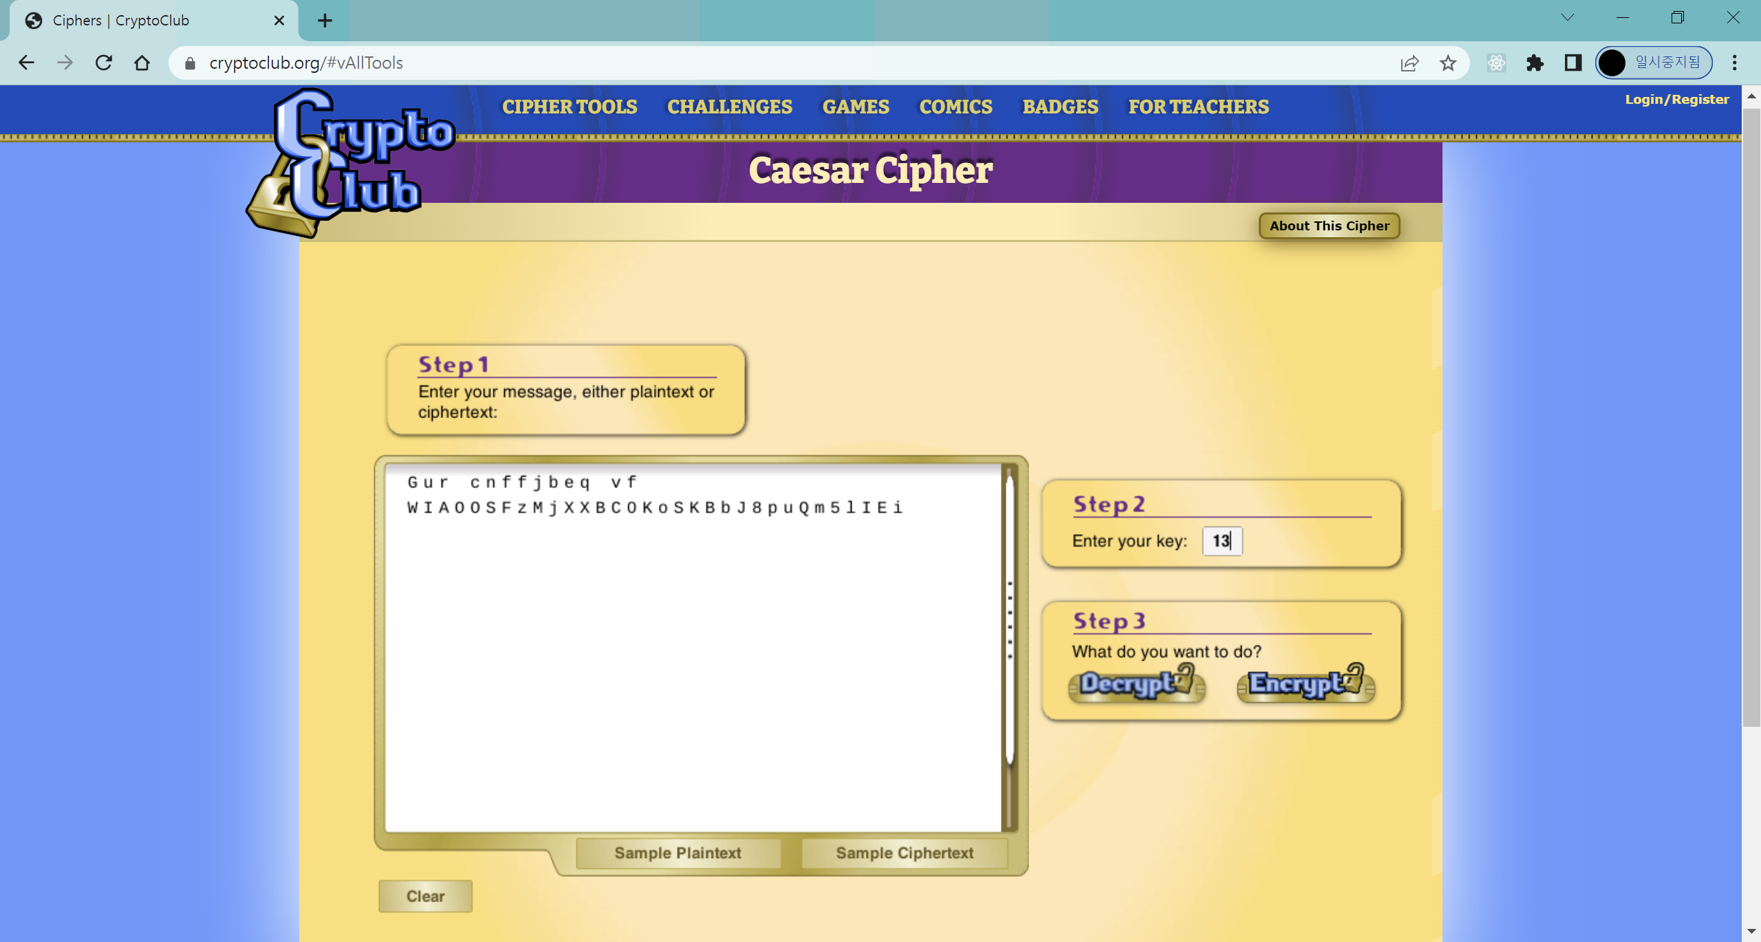Click the Sample Ciphertext button

point(904,853)
